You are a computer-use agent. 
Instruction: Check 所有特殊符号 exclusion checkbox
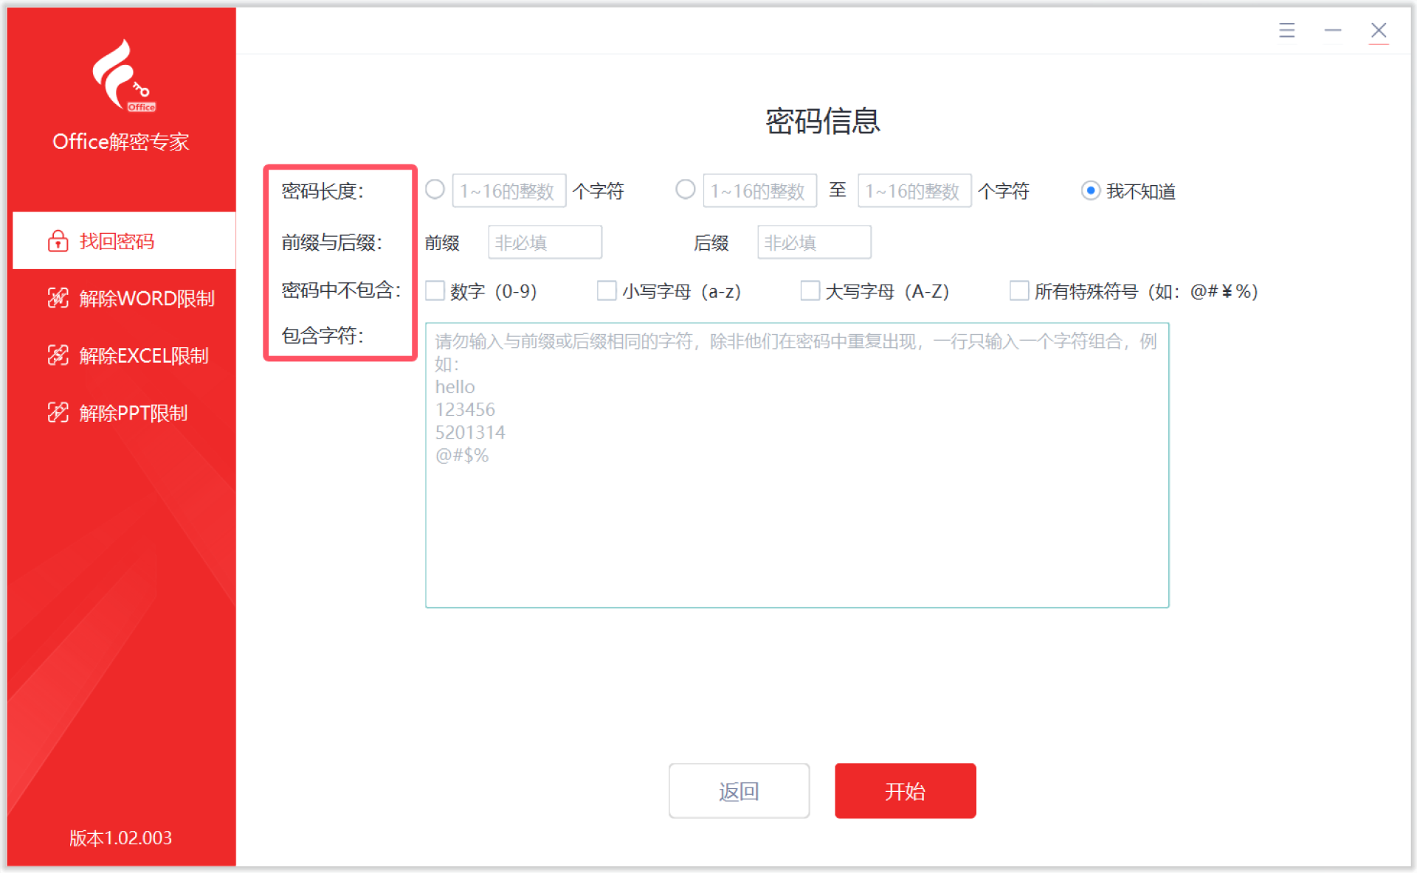1018,291
